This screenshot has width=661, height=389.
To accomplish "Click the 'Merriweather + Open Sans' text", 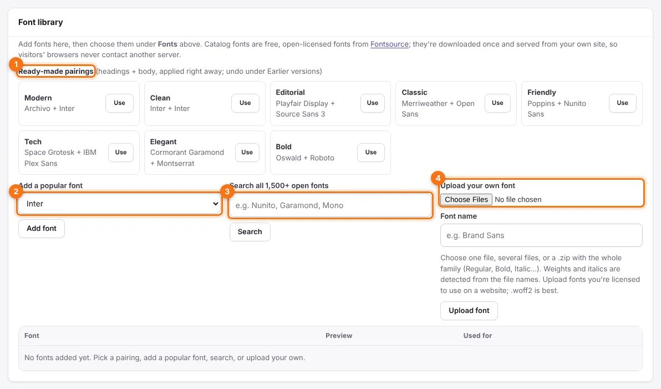I will tap(438, 109).
